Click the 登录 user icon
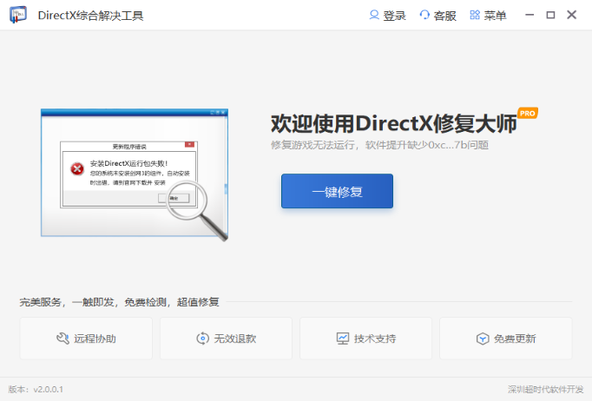 point(374,16)
